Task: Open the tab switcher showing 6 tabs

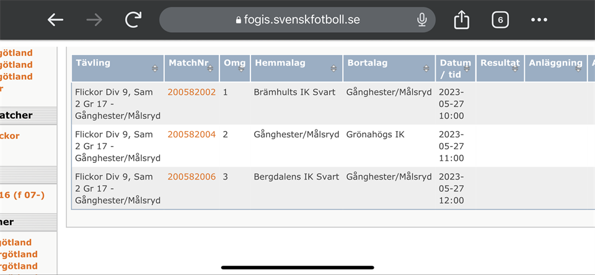Action: tap(500, 20)
